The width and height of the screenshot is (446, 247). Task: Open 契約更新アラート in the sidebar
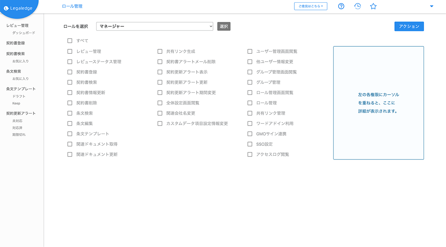(21, 113)
